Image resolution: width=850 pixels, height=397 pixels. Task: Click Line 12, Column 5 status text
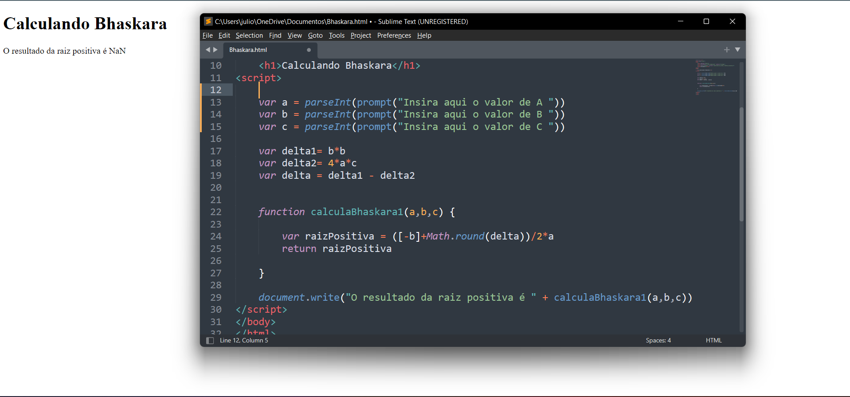244,340
